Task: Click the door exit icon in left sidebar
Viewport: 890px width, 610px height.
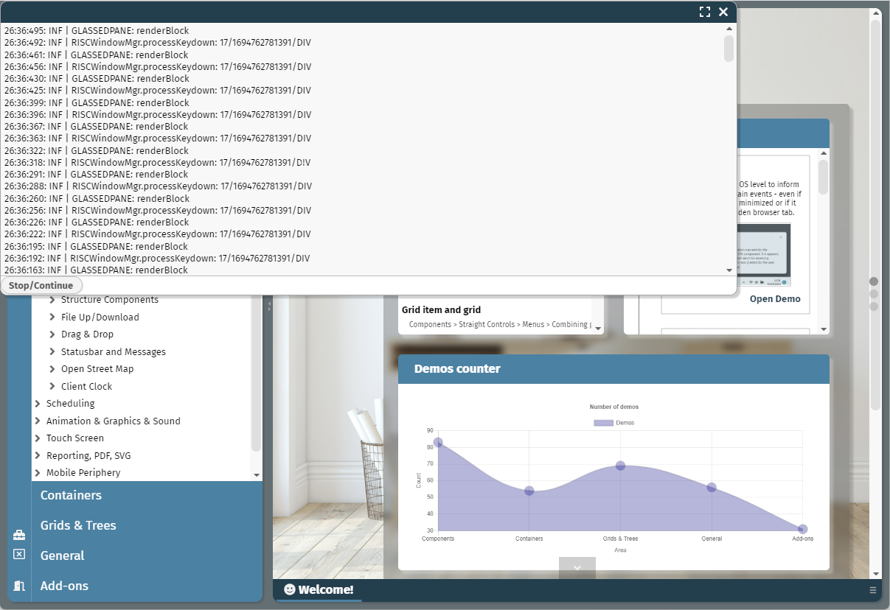Action: click(x=19, y=586)
